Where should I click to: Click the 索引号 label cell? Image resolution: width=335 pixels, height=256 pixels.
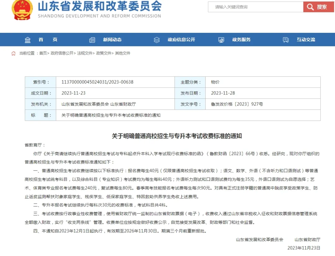point(41,82)
